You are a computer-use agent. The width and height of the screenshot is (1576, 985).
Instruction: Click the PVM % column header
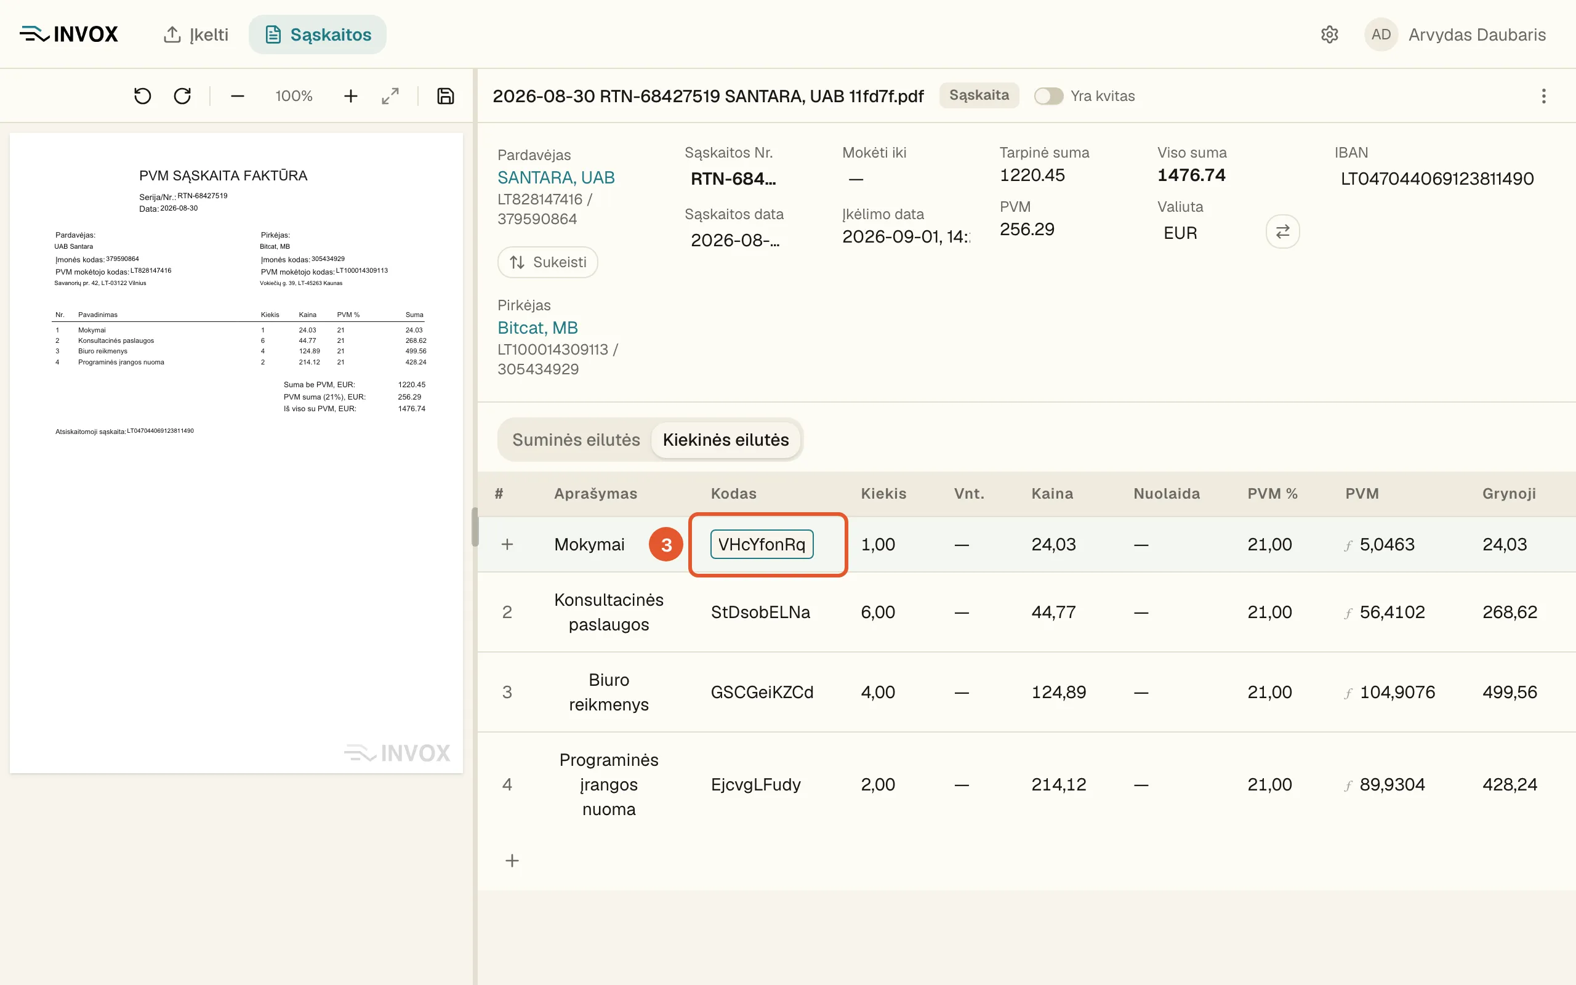1272,493
